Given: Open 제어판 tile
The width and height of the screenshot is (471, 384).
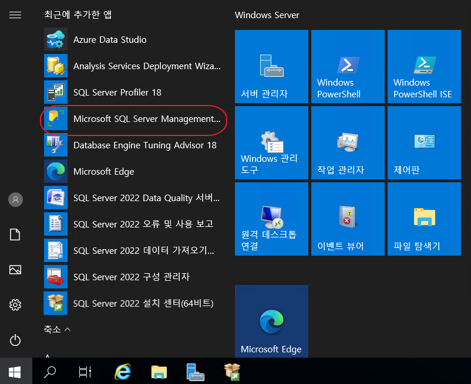Looking at the screenshot, I should pos(424,142).
